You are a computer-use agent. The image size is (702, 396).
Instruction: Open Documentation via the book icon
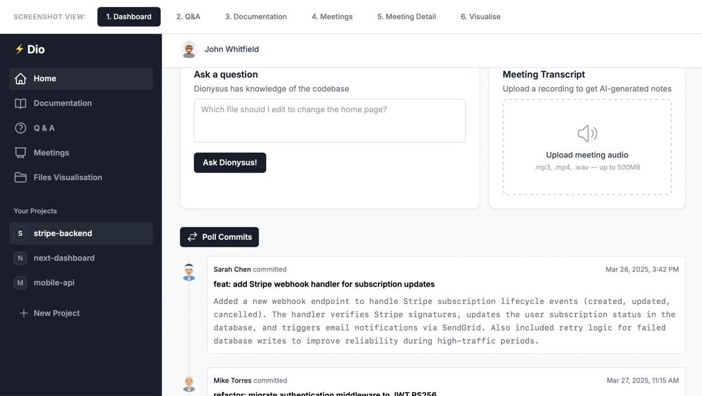[20, 103]
